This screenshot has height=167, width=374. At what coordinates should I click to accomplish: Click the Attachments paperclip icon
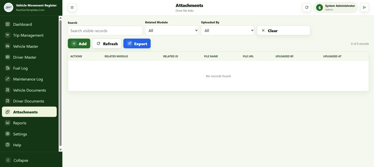[x=8, y=112]
